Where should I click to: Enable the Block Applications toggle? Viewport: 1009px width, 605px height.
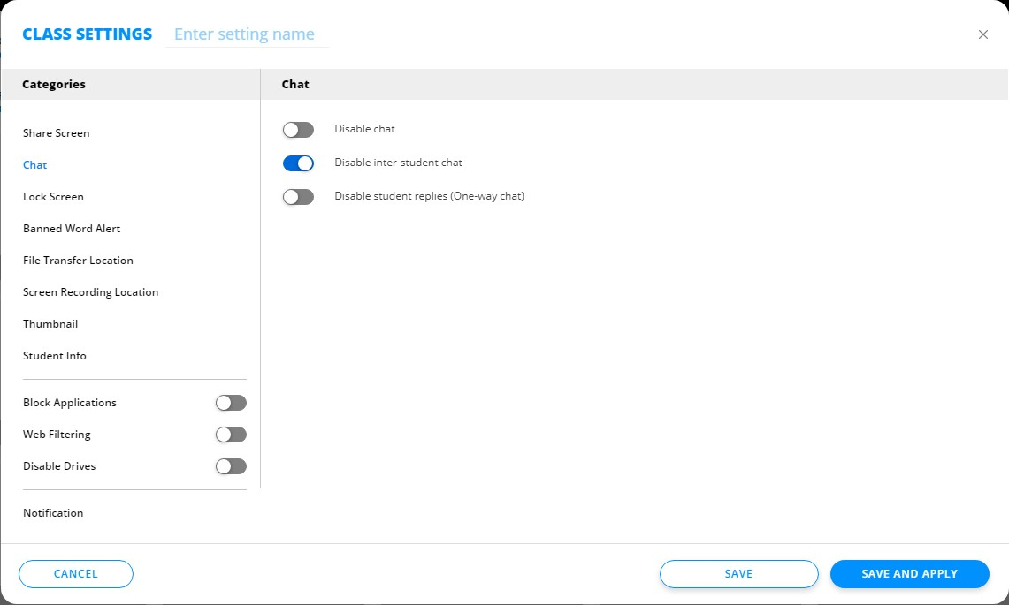coord(231,403)
